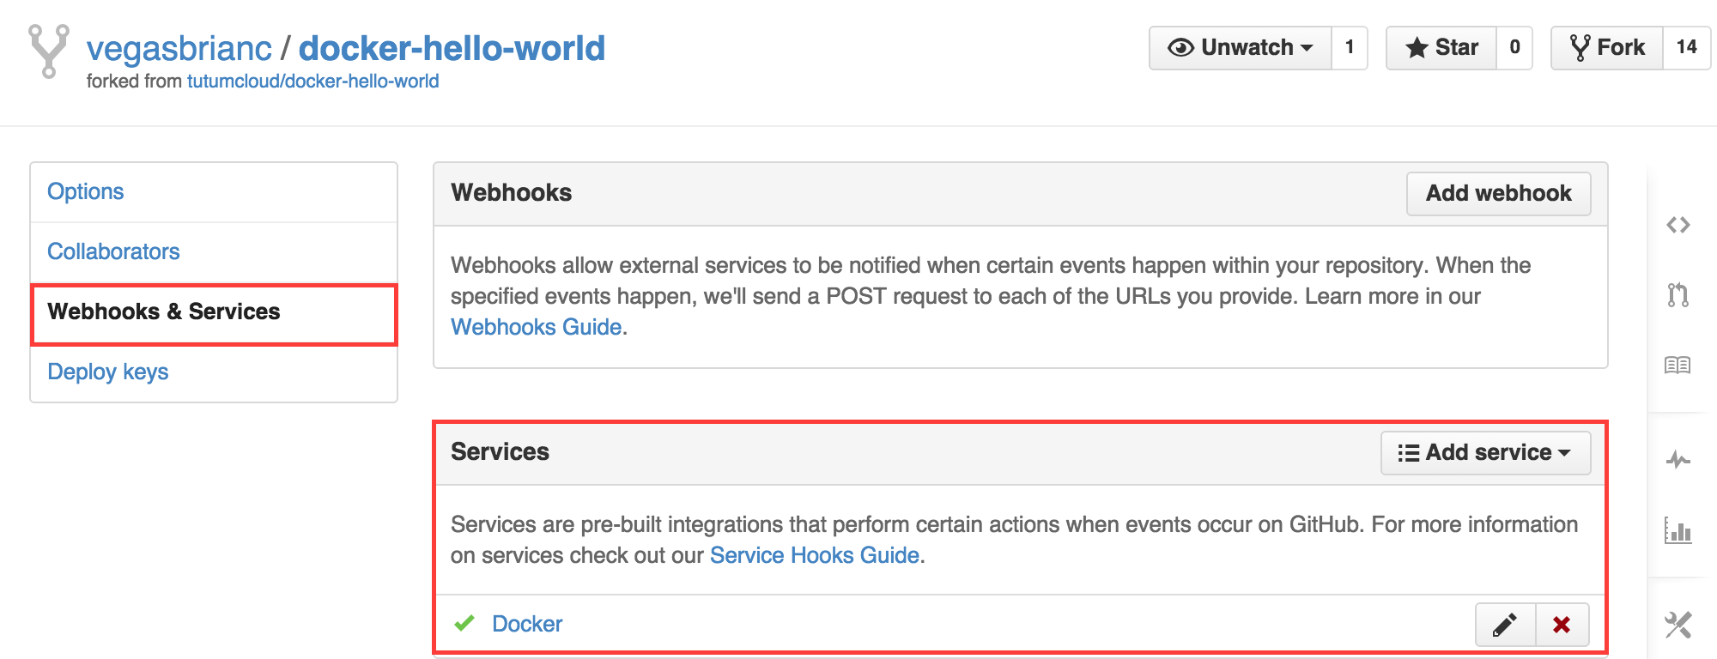Delete the Docker service with red X
Viewport: 1717px width, 659px height.
[1562, 625]
